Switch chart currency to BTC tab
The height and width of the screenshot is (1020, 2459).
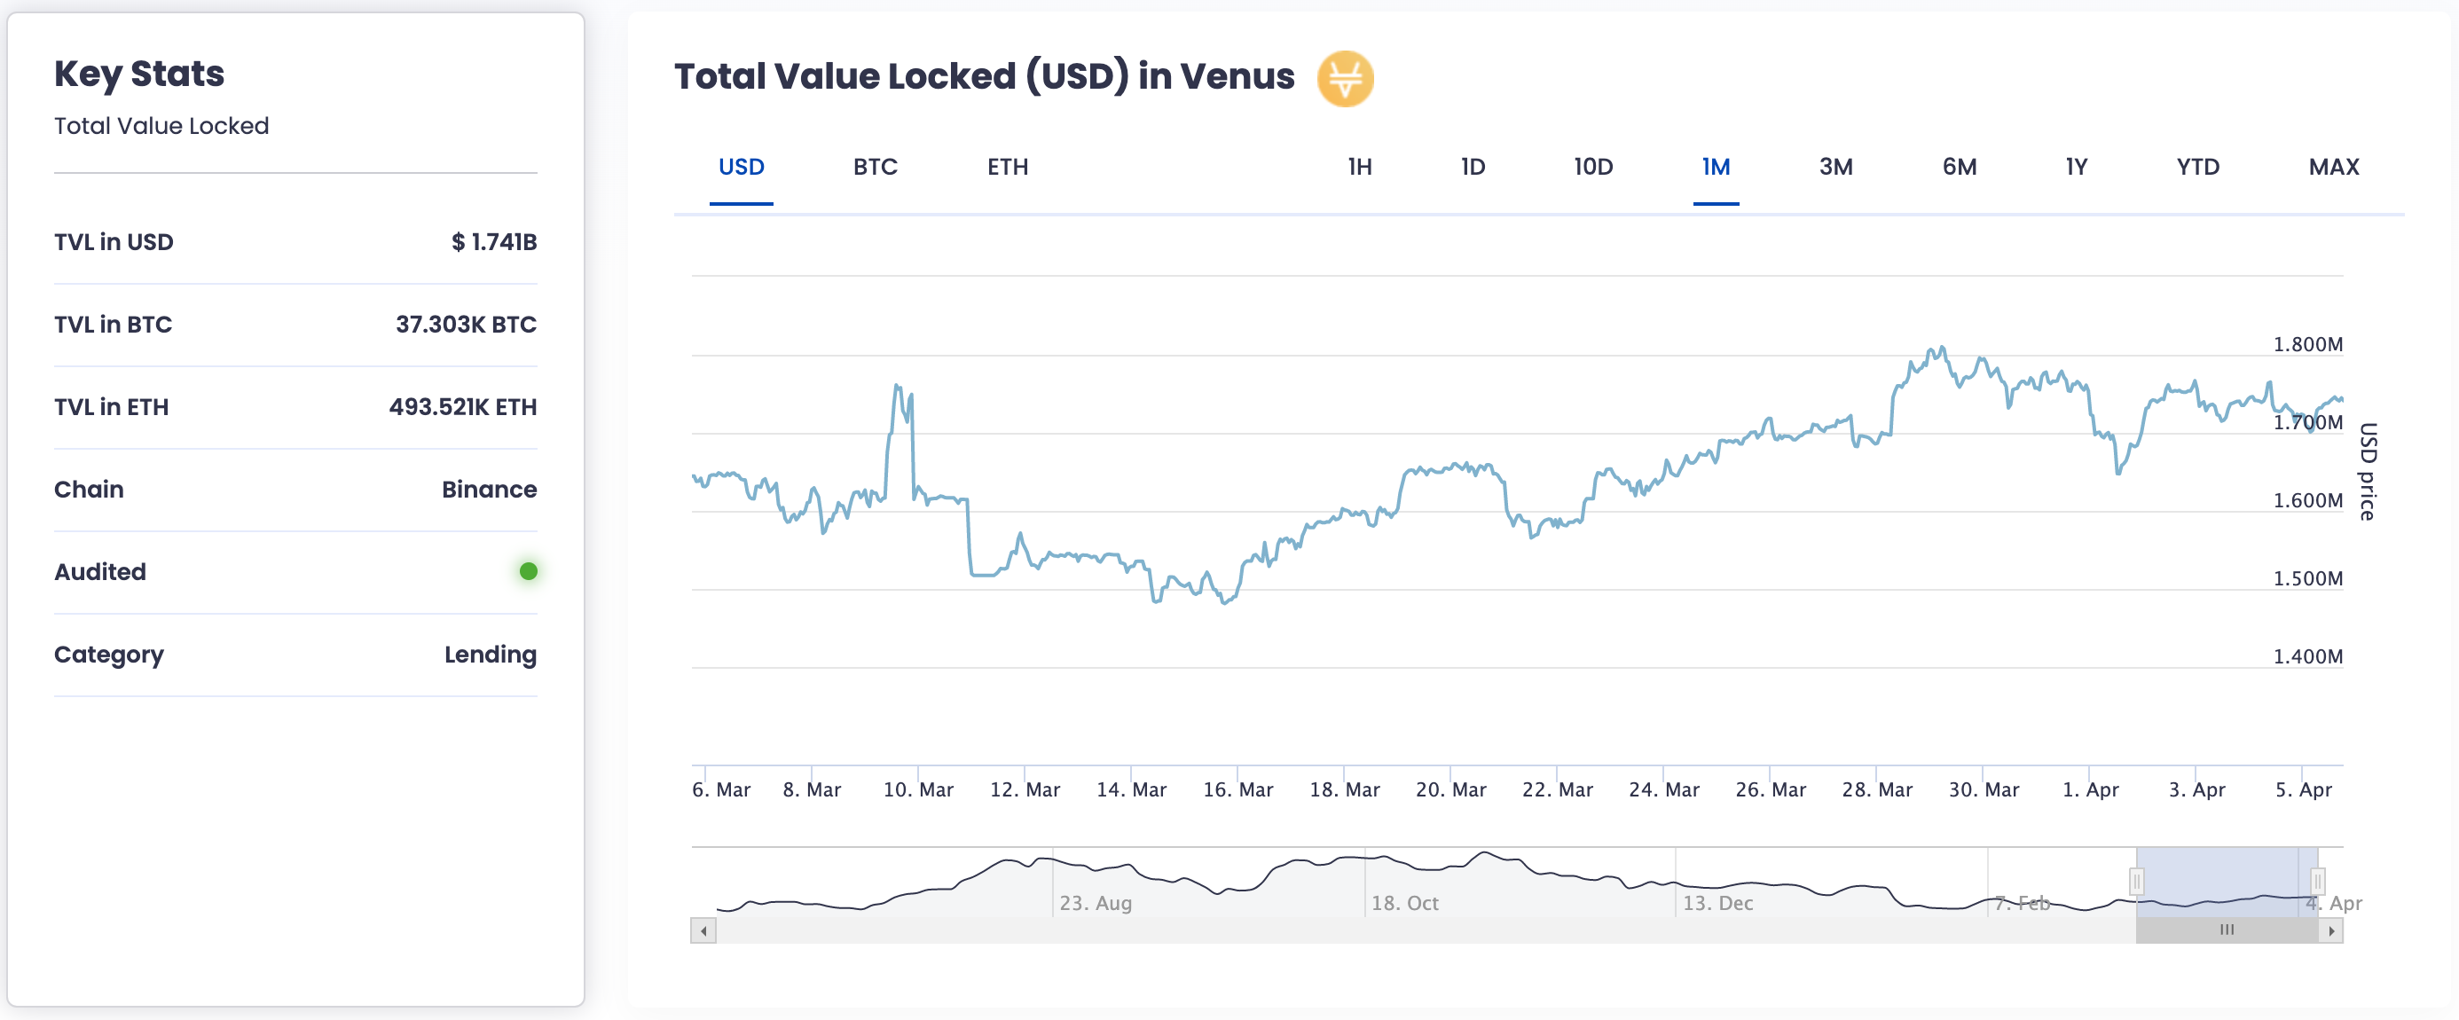[876, 167]
